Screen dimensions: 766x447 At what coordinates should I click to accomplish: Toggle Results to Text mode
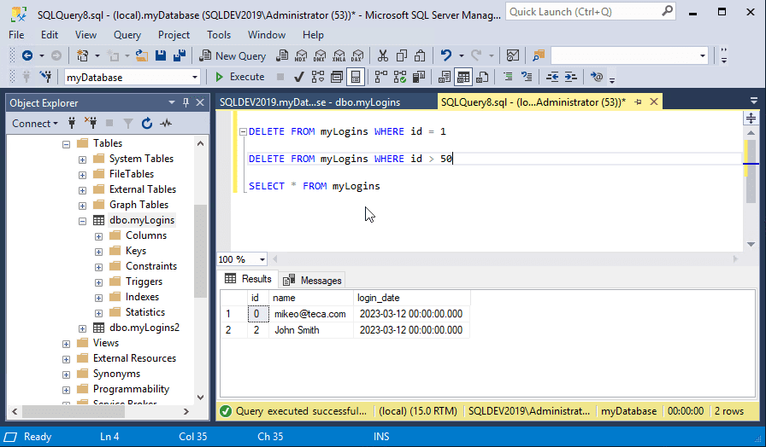(x=445, y=77)
